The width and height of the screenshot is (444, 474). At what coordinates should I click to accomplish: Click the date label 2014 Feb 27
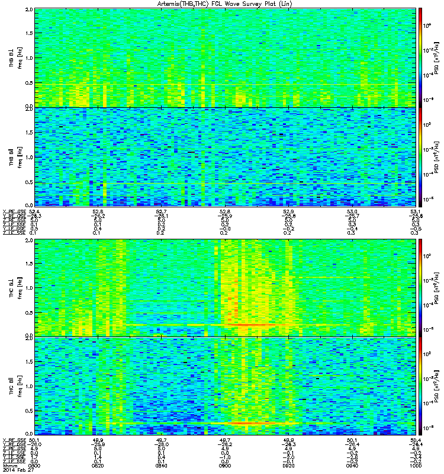pos(18,470)
